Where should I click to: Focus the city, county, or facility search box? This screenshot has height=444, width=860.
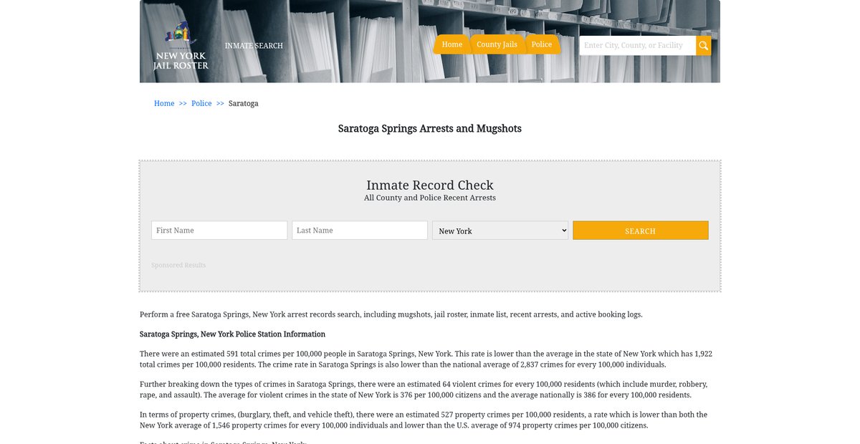point(638,46)
